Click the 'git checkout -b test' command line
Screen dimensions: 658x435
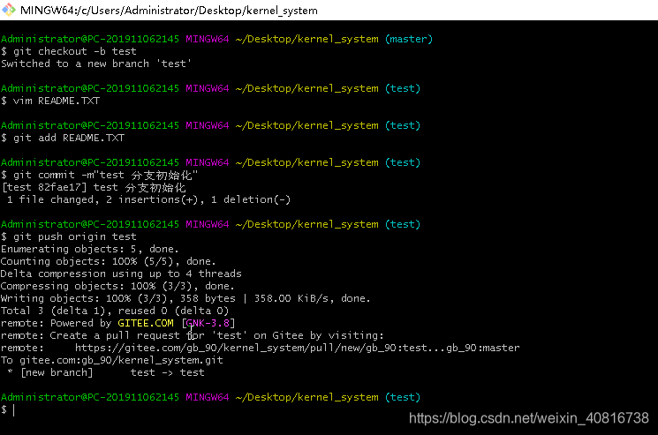tap(68, 51)
